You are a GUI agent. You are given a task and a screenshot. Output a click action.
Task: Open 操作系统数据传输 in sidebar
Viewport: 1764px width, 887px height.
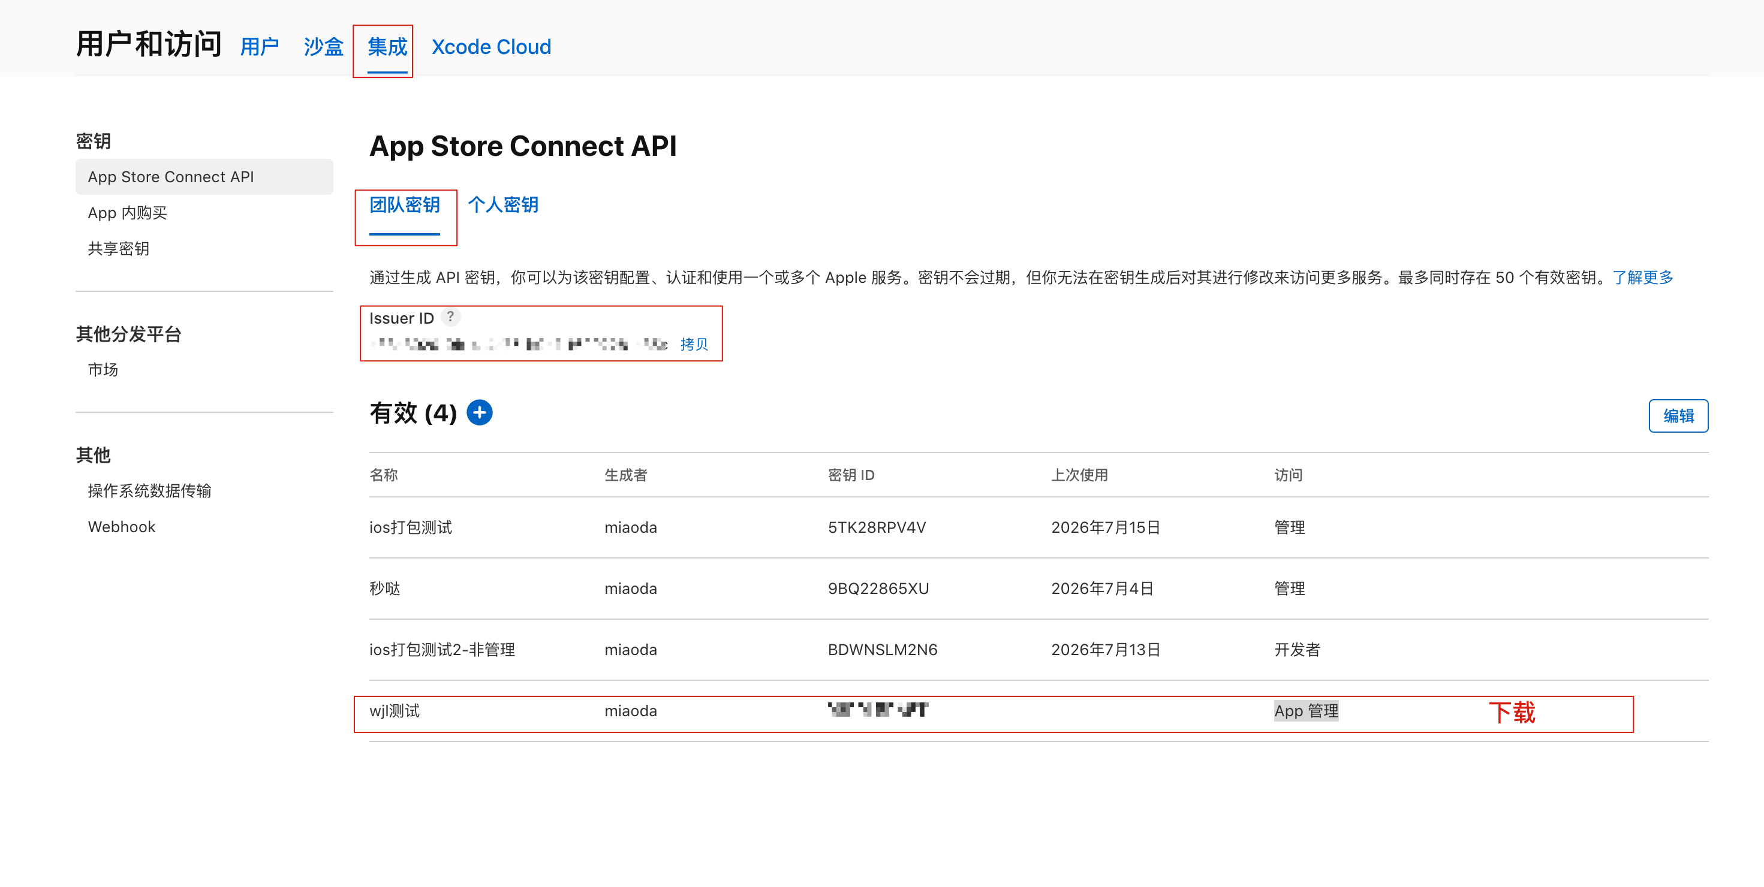coord(149,491)
